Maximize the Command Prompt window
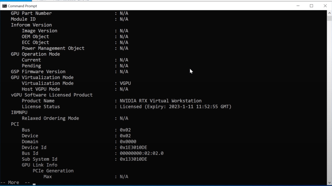The height and width of the screenshot is (186, 332). [x=312, y=6]
